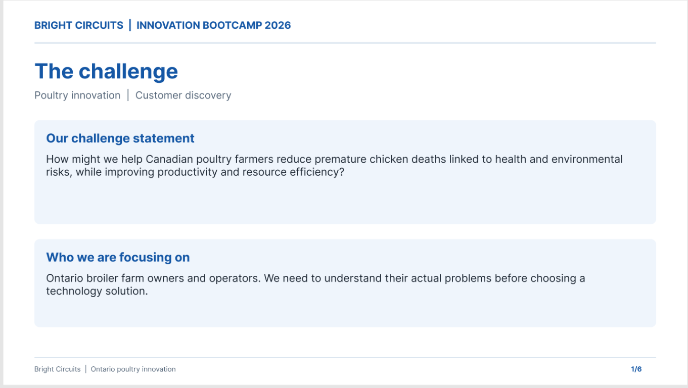Select the "Who we are focusing on" heading
Screen dimensions: 688x388
(118, 258)
